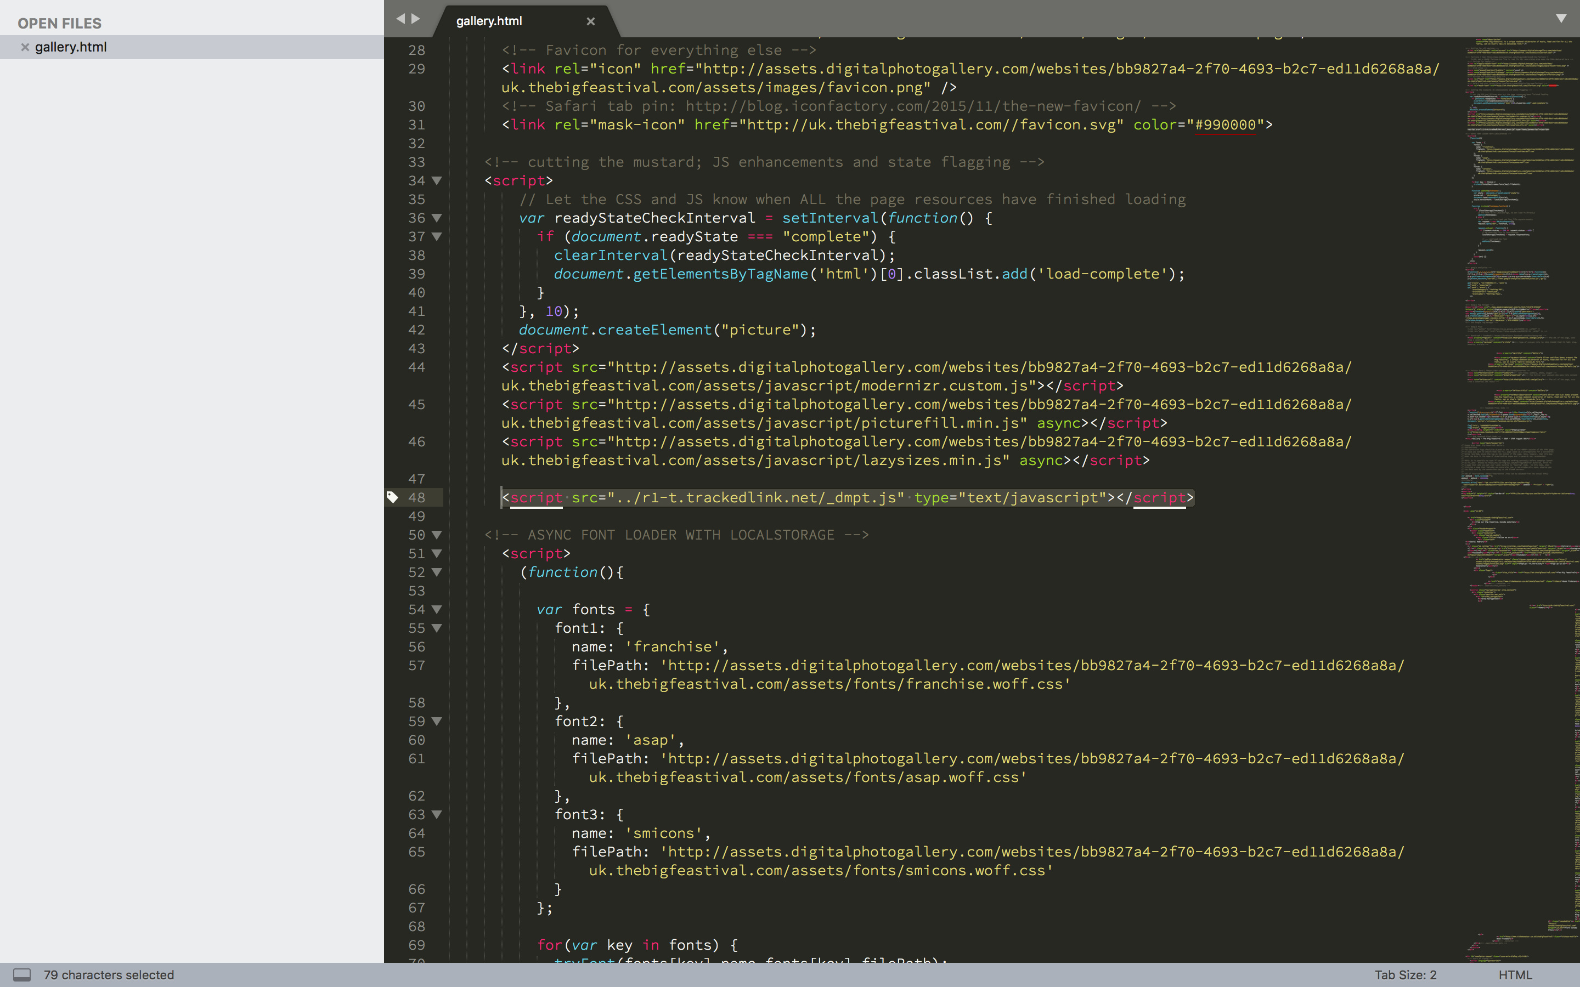Click "for(var key in fonts)" on line 69
1580x987 pixels.
coord(628,945)
